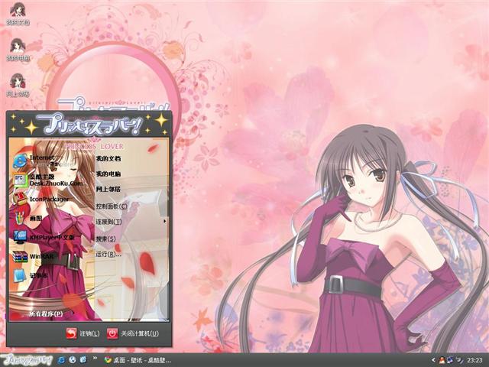Click the QQ penguin tray icon
The height and width of the screenshot is (367, 489).
pyautogui.click(x=442, y=360)
